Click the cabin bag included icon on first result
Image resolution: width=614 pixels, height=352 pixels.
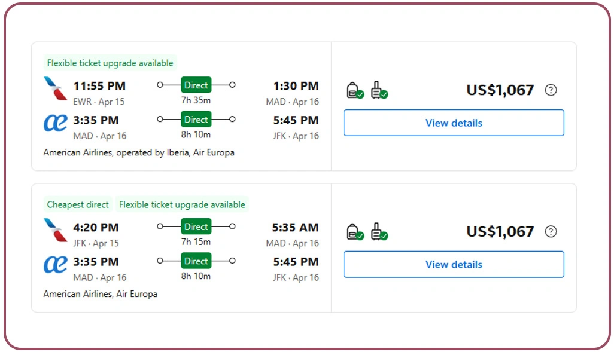pyautogui.click(x=354, y=90)
